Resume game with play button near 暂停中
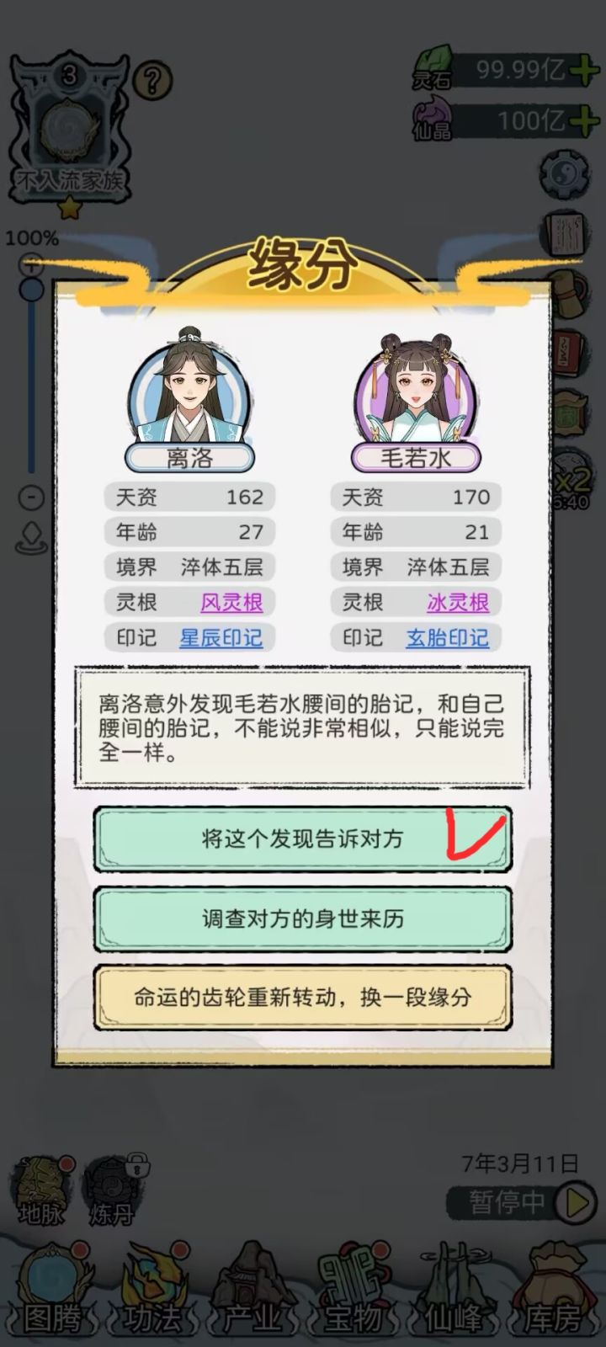Image resolution: width=606 pixels, height=1347 pixels. point(579,1203)
